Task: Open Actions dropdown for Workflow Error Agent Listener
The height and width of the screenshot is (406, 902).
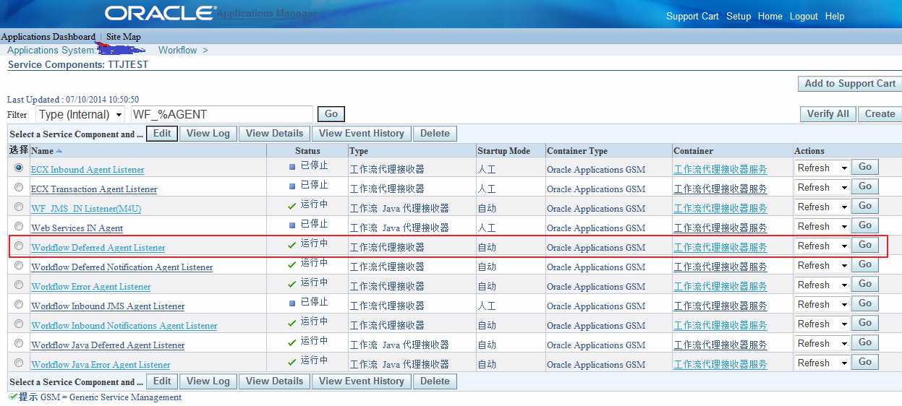Action: coord(822,285)
